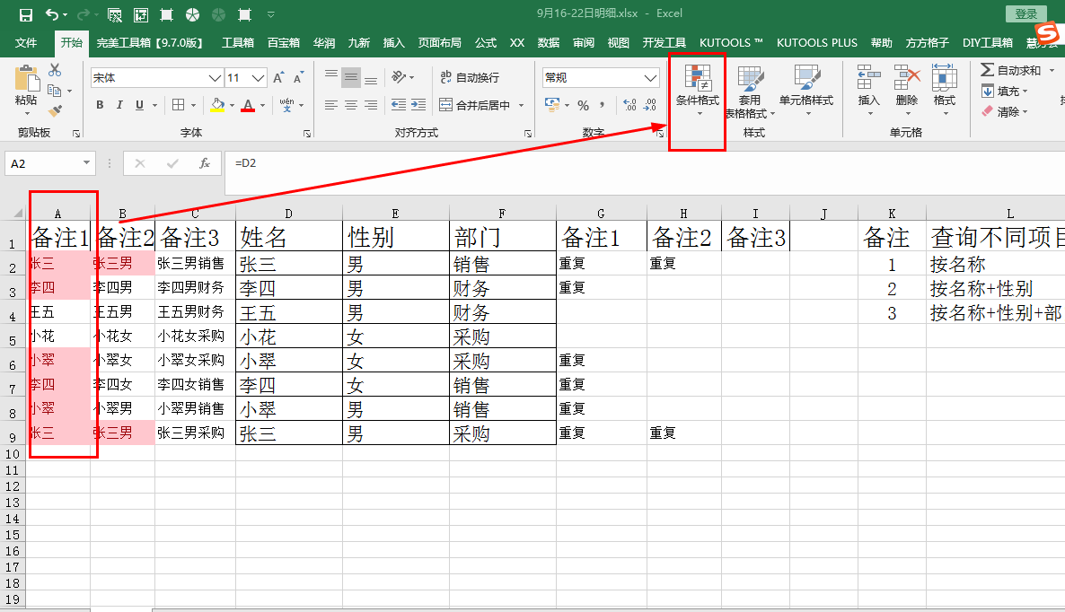Click 自动换行 wrap text button
This screenshot has height=612, width=1065.
tap(470, 77)
